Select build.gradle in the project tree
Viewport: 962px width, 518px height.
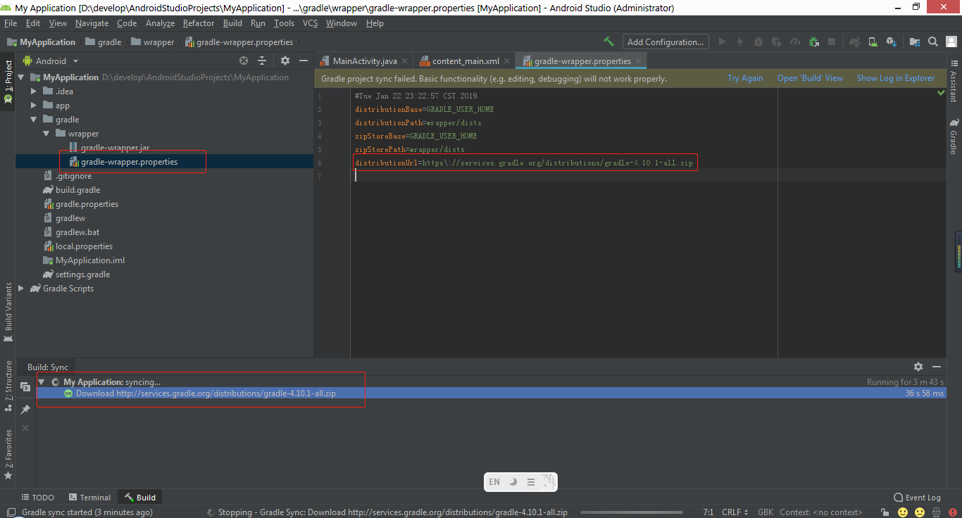(77, 190)
